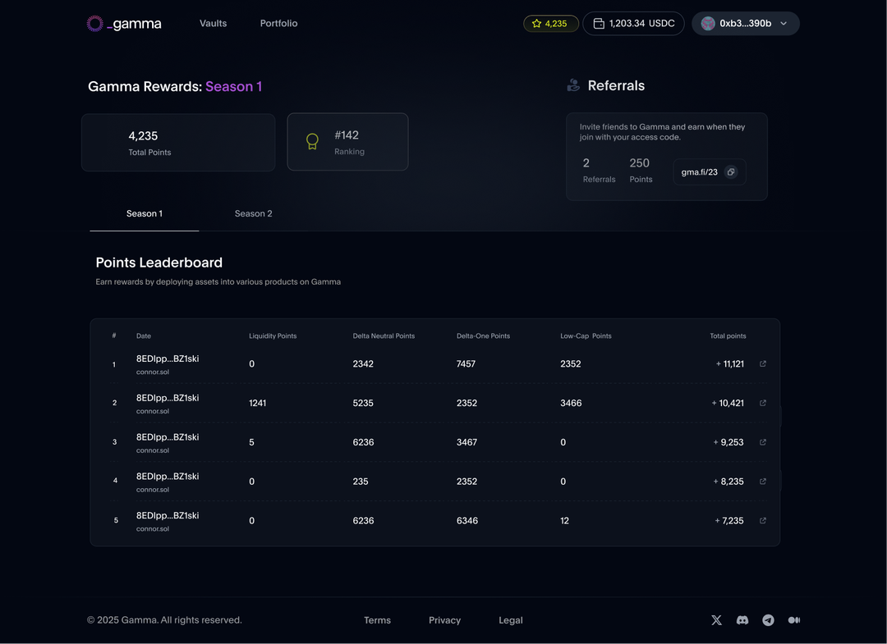Click the 4,235 Total Points card
Image resolution: width=887 pixels, height=644 pixels.
[178, 143]
